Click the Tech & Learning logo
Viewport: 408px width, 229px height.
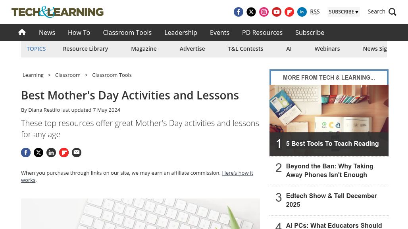click(x=58, y=12)
